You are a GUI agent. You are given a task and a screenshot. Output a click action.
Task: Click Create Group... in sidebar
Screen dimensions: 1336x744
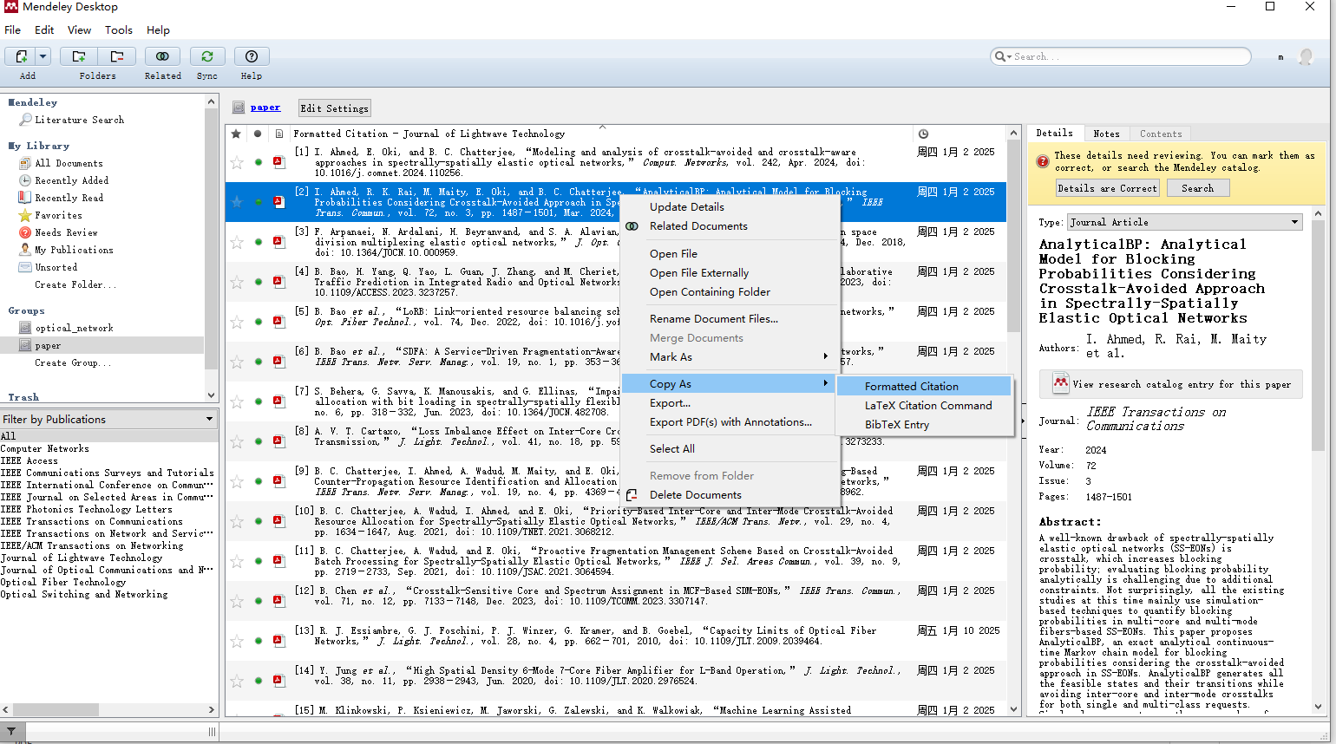73,362
